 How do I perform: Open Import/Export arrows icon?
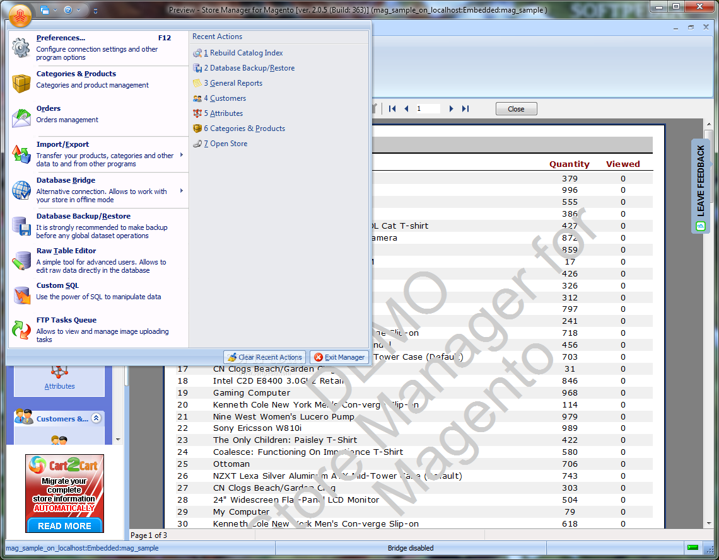pos(21,154)
